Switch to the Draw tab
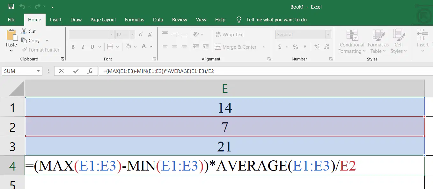The height and width of the screenshot is (189, 433). click(76, 20)
